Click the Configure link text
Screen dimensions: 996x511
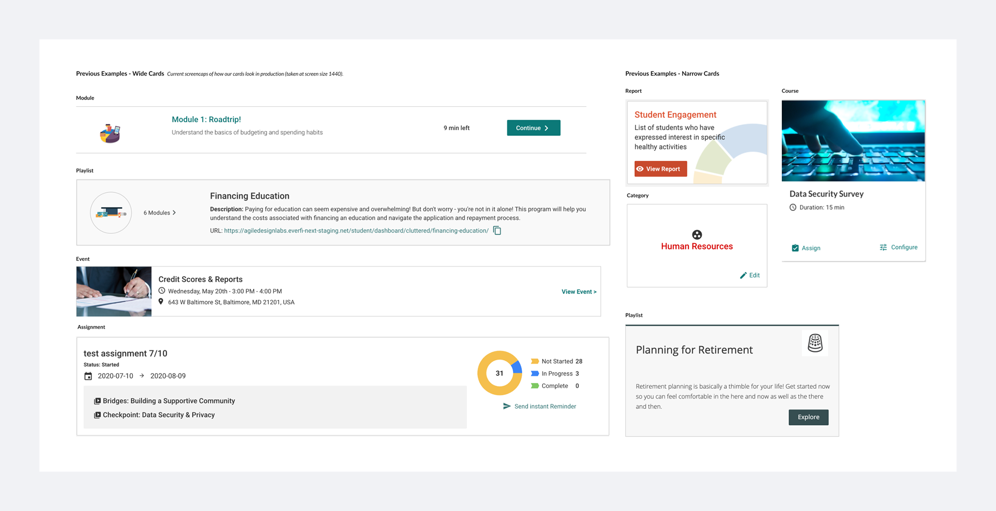tap(904, 247)
